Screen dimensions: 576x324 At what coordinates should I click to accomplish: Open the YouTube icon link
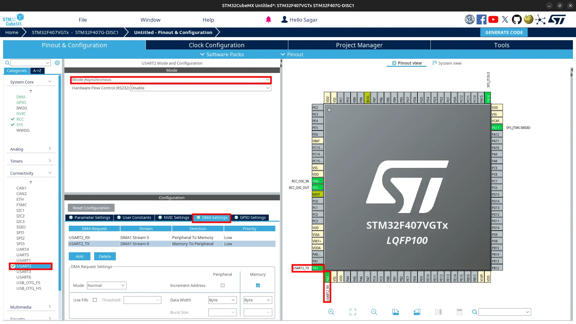(x=493, y=19)
